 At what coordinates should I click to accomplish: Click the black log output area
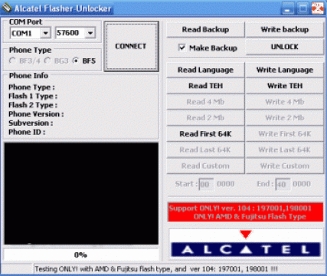[x=81, y=193]
